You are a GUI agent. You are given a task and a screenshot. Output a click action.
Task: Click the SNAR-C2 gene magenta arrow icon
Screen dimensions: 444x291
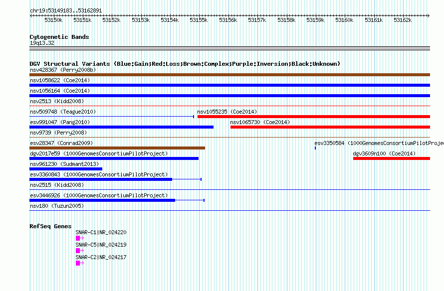79,263
